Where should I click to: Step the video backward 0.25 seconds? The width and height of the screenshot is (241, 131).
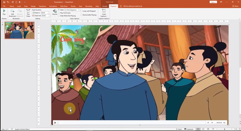tap(208, 123)
